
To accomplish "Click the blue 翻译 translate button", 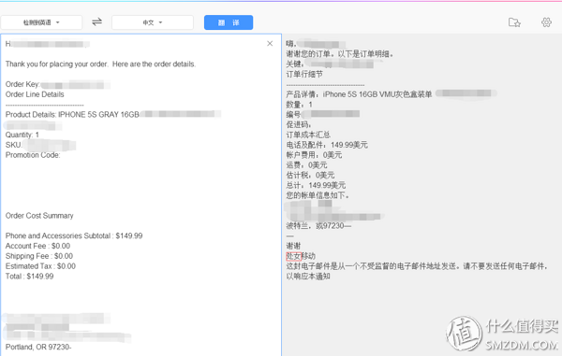I will click(x=229, y=22).
